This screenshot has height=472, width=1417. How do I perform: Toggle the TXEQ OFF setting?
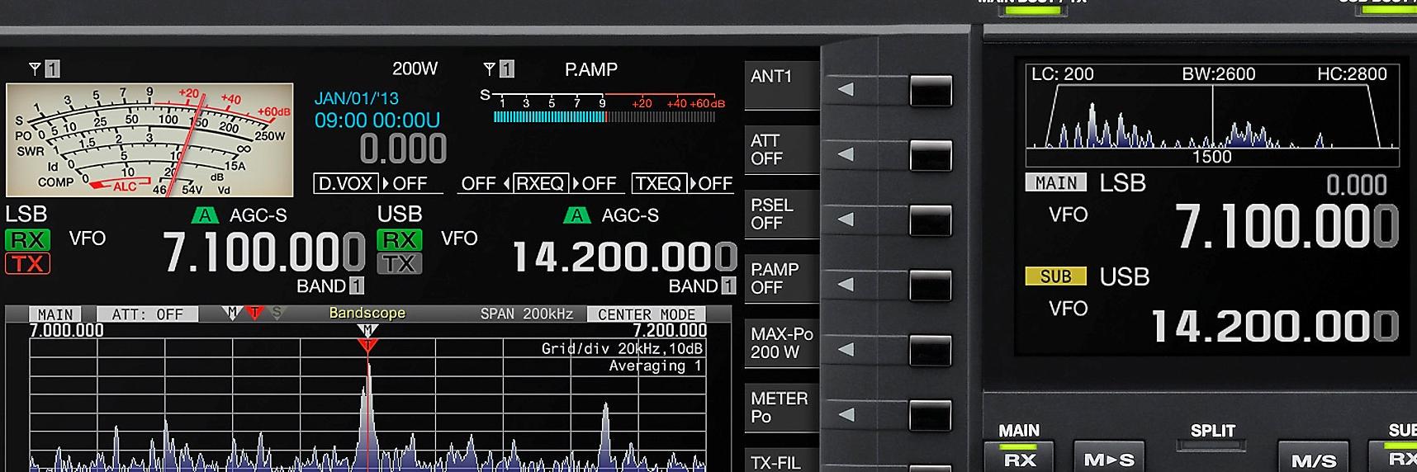682,183
